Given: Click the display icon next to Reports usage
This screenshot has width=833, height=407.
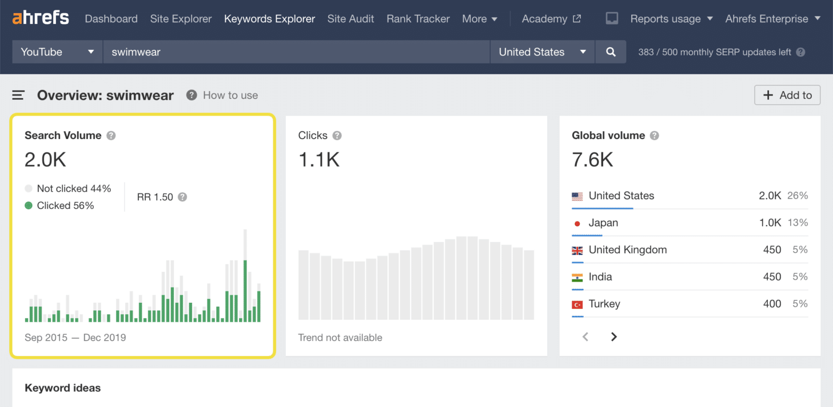Looking at the screenshot, I should [612, 17].
